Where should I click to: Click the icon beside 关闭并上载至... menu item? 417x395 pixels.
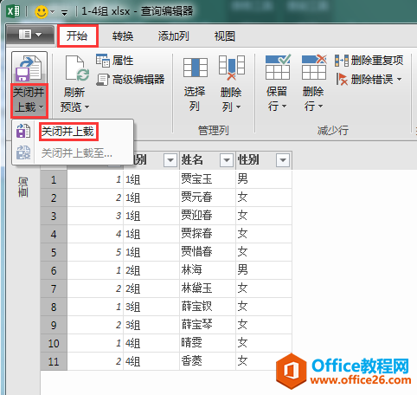coord(23,152)
